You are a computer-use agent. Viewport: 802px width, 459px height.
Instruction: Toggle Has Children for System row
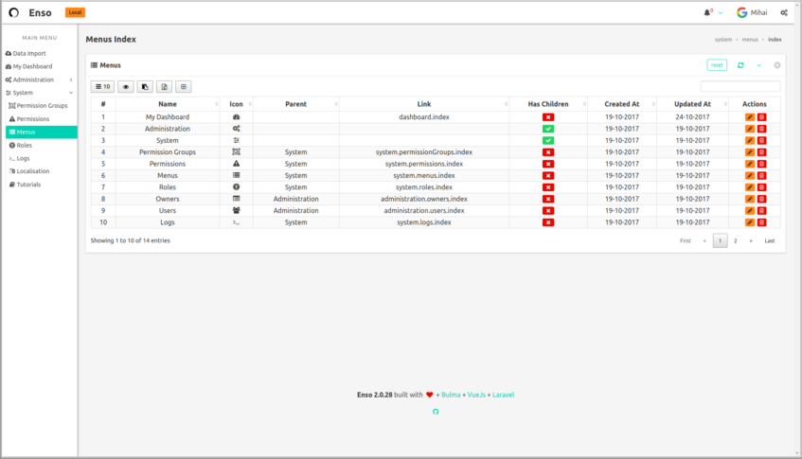[x=548, y=141]
